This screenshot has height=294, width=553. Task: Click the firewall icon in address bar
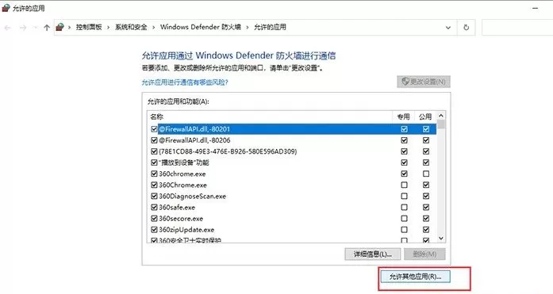[x=60, y=27]
